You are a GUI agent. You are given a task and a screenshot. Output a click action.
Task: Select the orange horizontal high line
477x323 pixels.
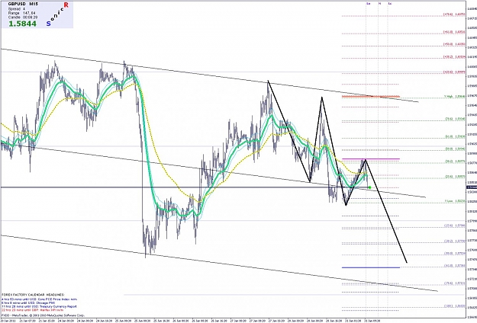click(x=370, y=97)
